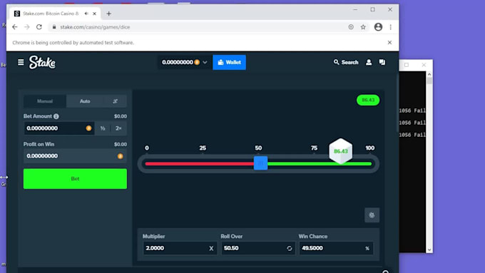Image resolution: width=485 pixels, height=273 pixels.
Task: Open the Wallet
Action: tap(229, 63)
